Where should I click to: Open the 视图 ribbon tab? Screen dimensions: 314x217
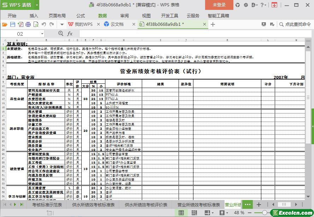tap(146, 16)
